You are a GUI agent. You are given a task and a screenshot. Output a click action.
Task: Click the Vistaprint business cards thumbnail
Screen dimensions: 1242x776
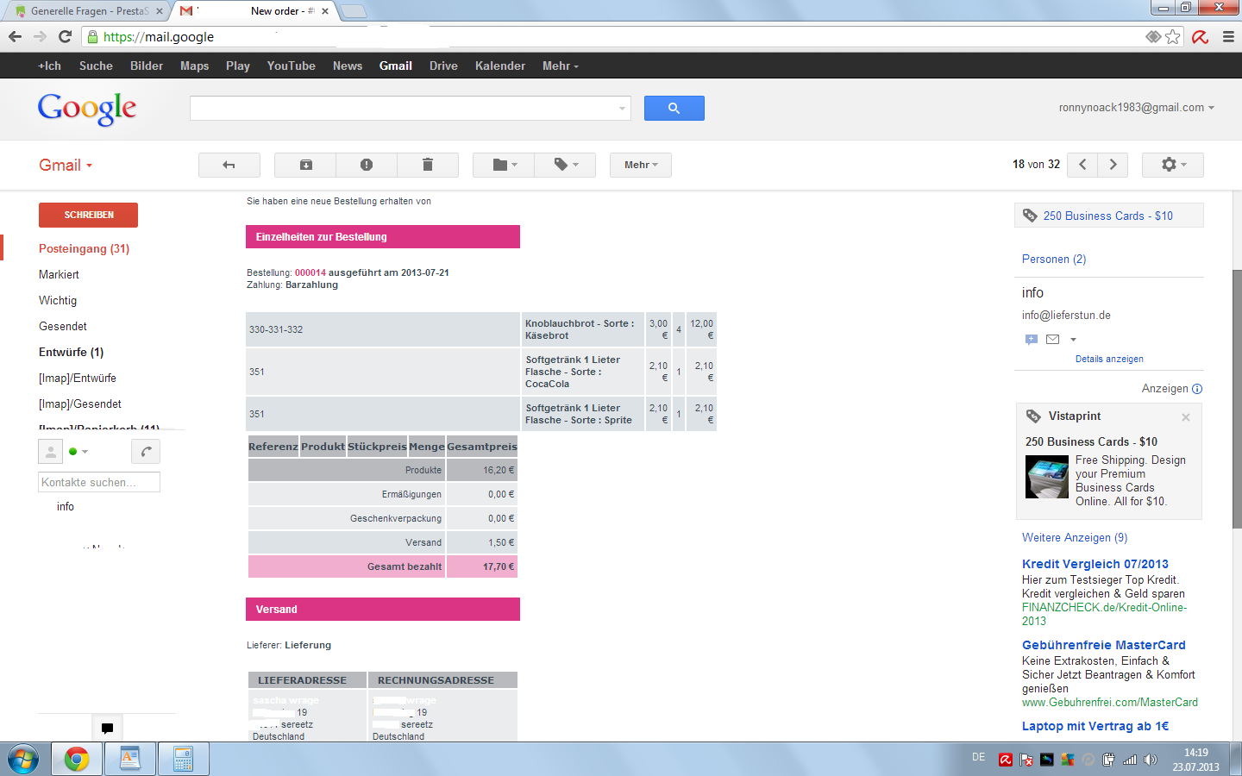click(x=1047, y=478)
